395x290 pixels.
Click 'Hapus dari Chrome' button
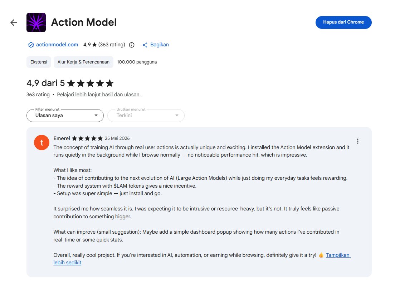click(x=343, y=22)
